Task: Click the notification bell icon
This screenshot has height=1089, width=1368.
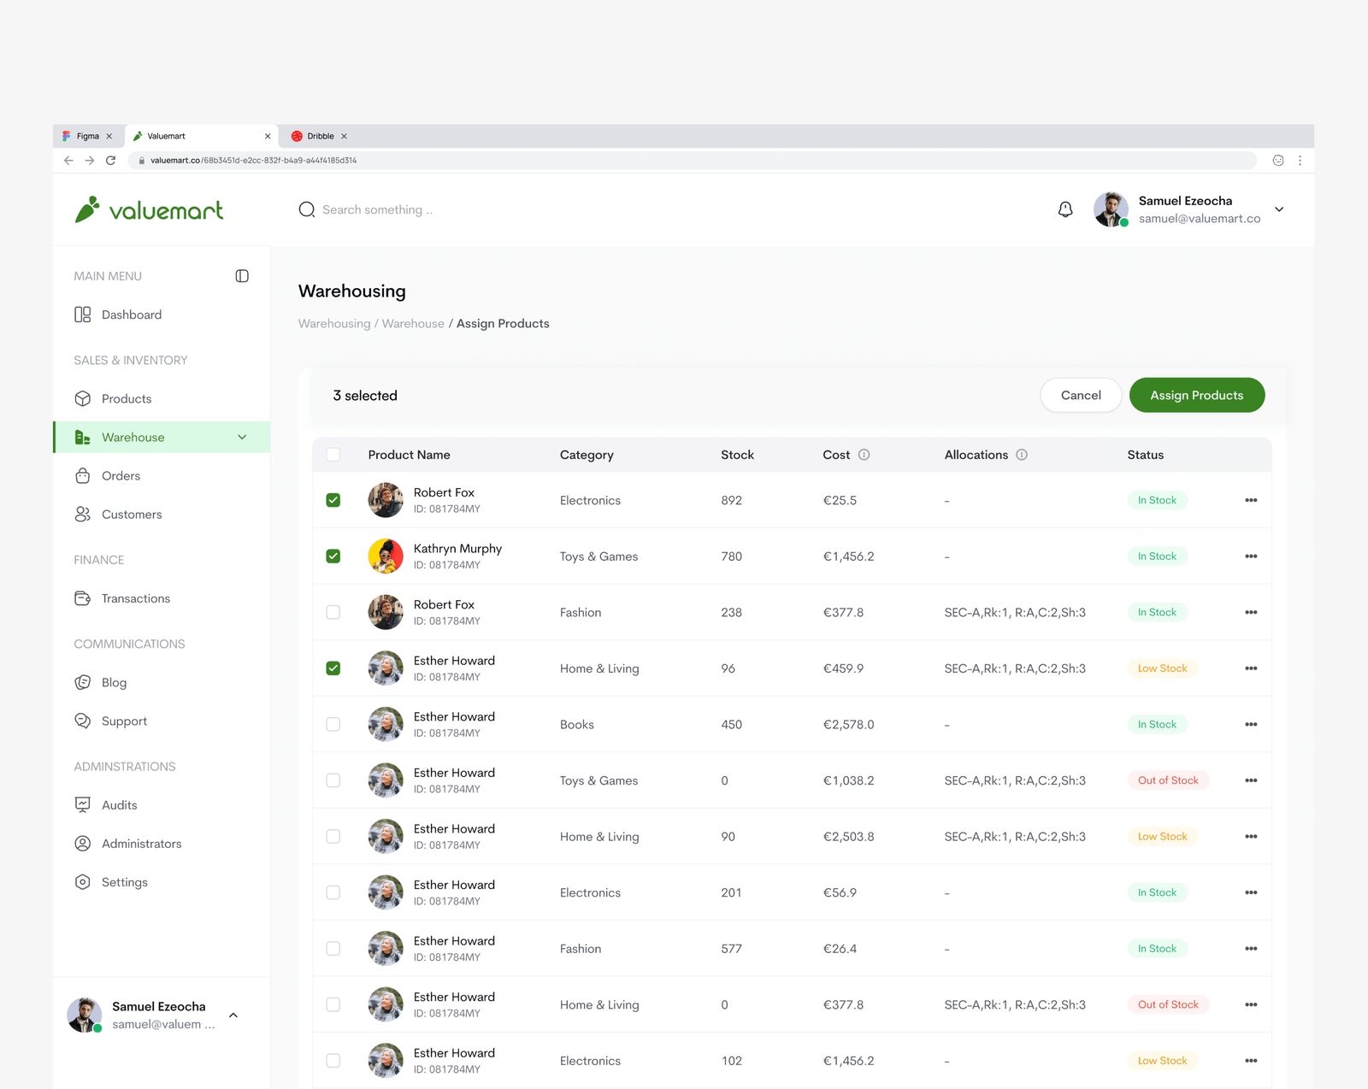Action: pyautogui.click(x=1064, y=209)
